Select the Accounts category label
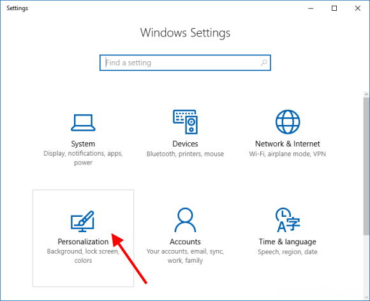 pos(185,242)
